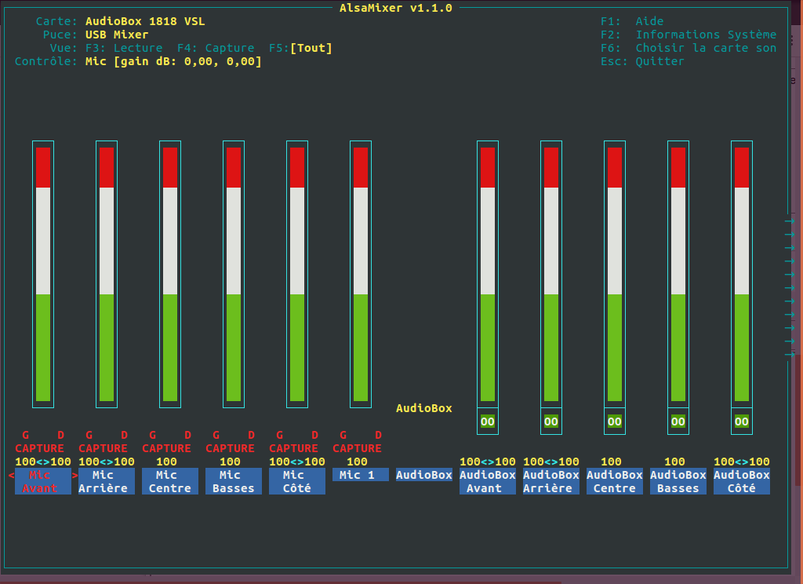Click the yellow AudioBox text above the label

(x=424, y=408)
